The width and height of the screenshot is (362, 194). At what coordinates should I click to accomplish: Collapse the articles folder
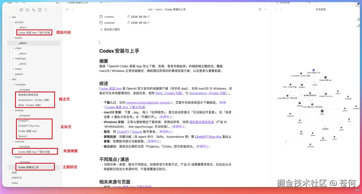click(x=13, y=22)
